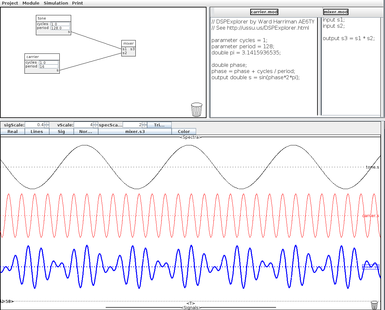Open the Simulation menu
Screen dimensions: 385x310
coord(56,3)
